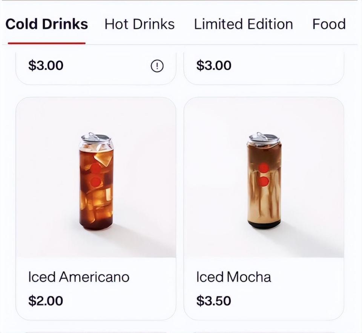Screen dimensions: 362x333
Task: Click the pull-tab lid of Iced Americano can
Action: point(96,138)
